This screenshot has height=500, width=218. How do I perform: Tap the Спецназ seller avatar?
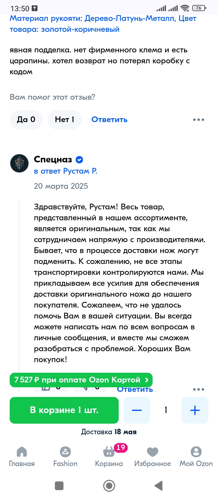click(x=19, y=163)
